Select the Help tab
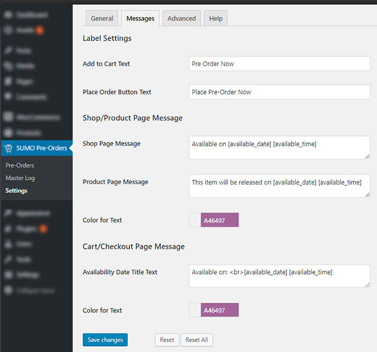This screenshot has height=352, width=377. 216,18
